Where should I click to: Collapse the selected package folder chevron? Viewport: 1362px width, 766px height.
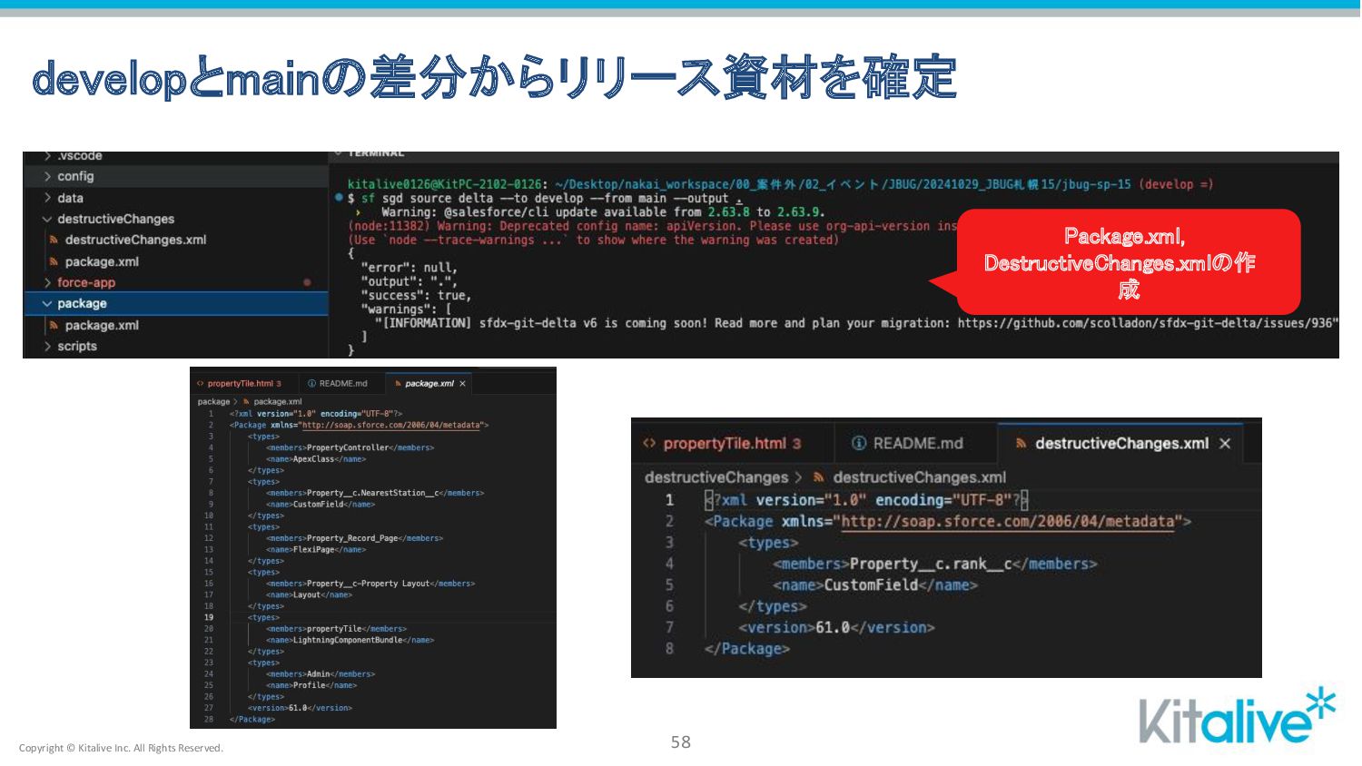(47, 303)
